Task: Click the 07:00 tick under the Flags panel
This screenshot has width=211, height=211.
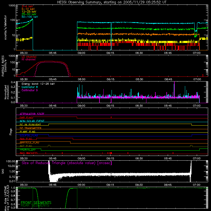Action: [x=197, y=159]
